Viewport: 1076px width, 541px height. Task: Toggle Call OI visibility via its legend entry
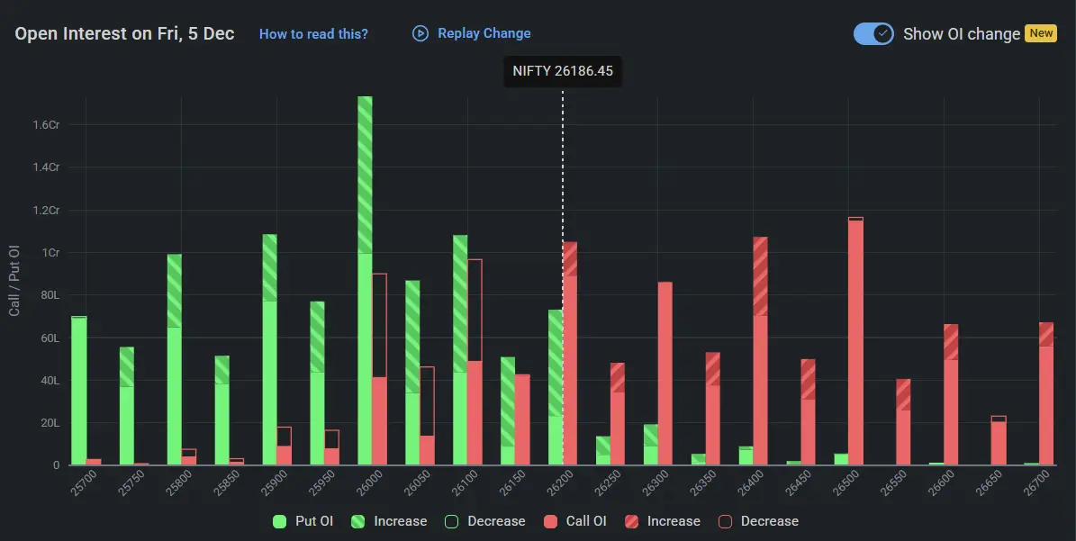575,521
